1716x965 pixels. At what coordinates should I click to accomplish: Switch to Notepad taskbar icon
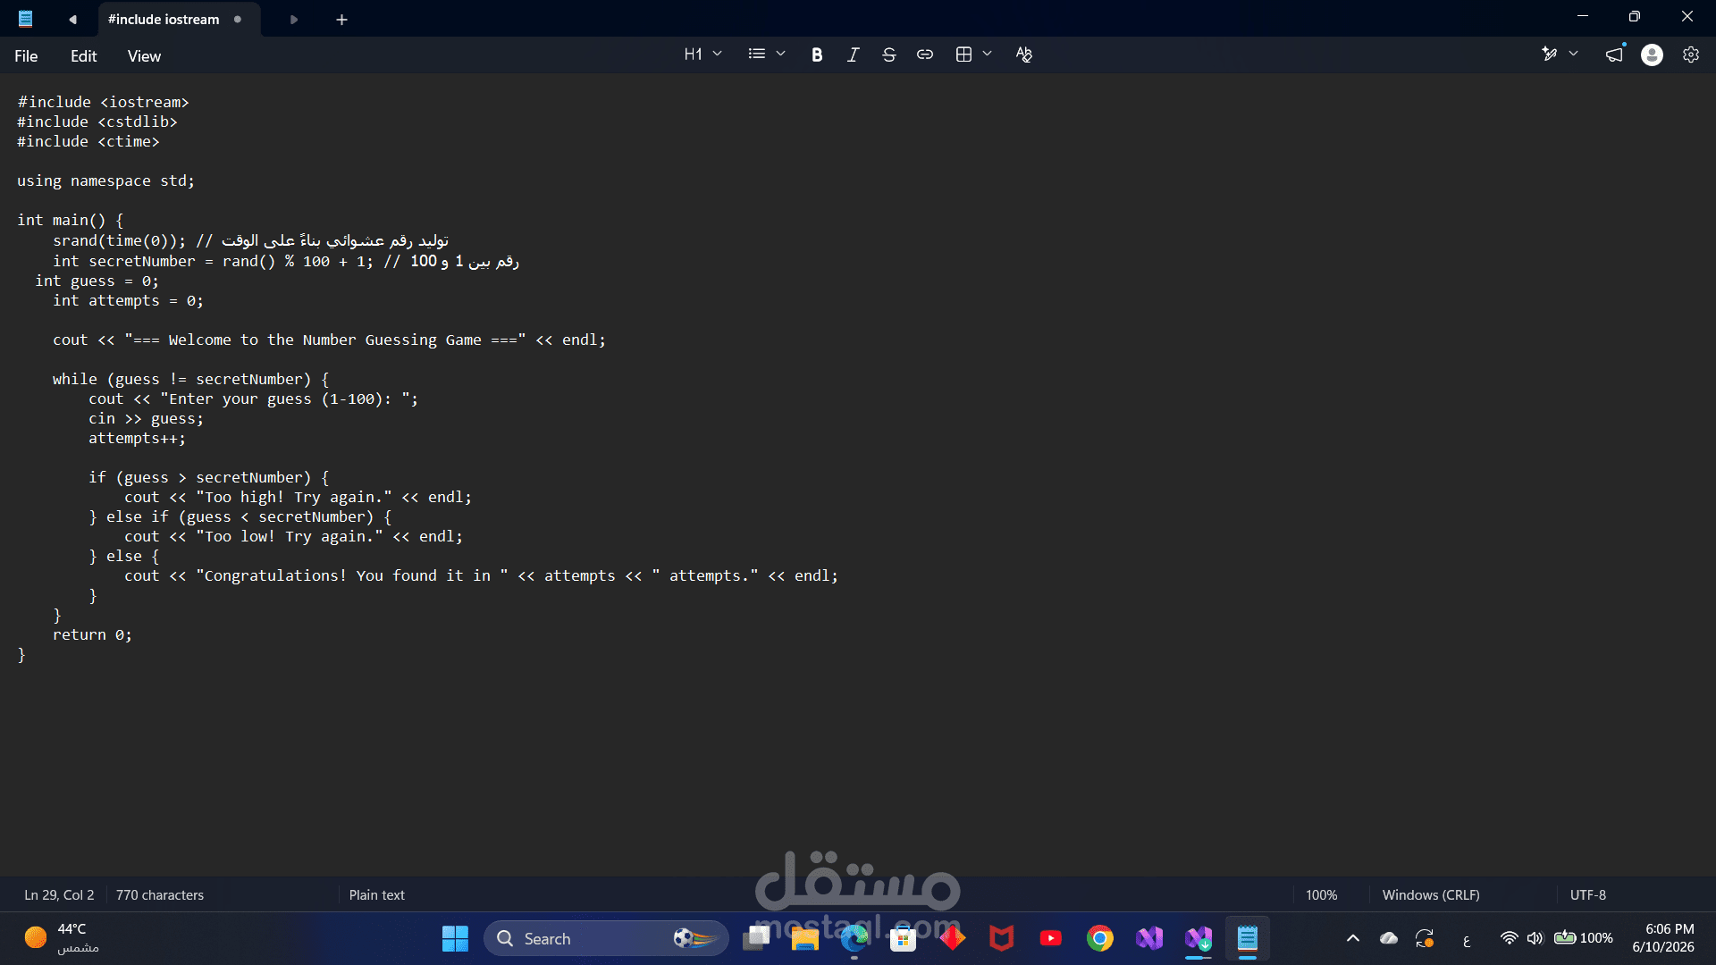tap(1248, 938)
